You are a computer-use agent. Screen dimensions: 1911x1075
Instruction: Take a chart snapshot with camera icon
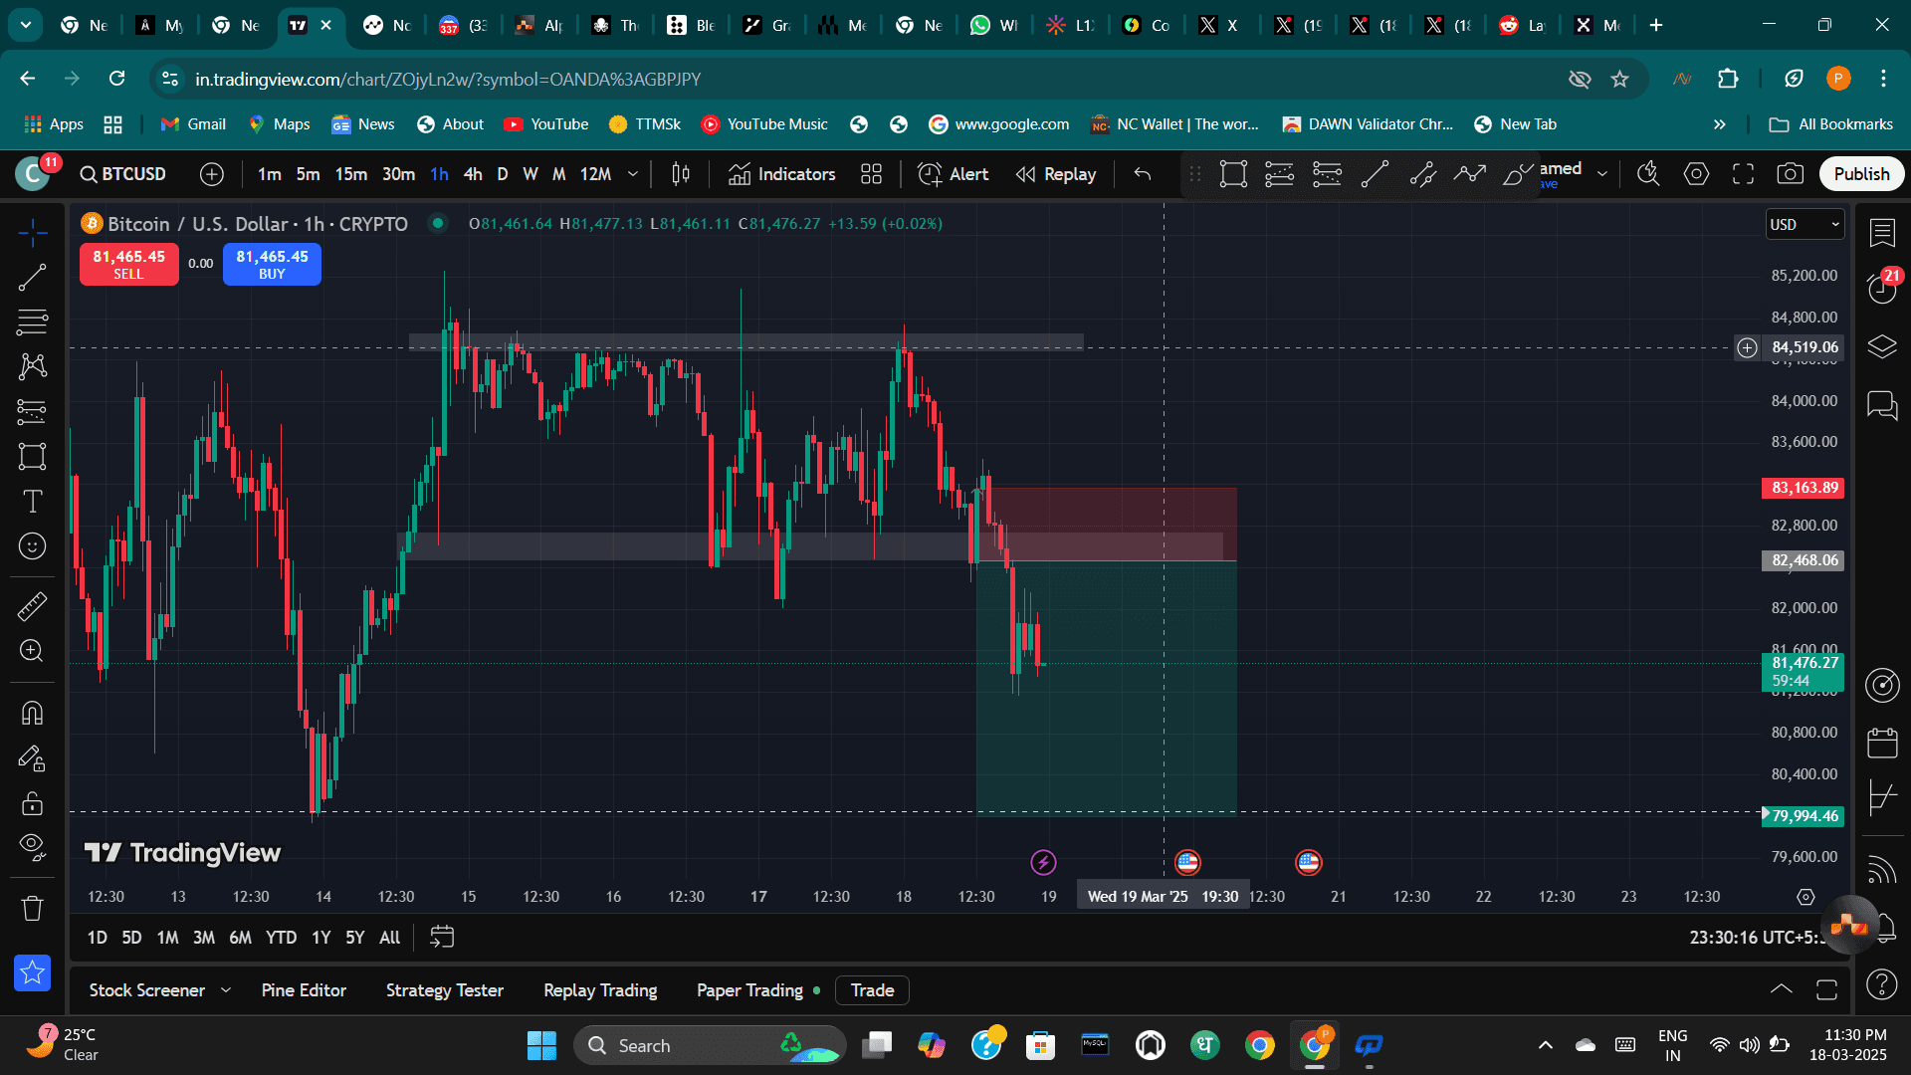[x=1790, y=174]
